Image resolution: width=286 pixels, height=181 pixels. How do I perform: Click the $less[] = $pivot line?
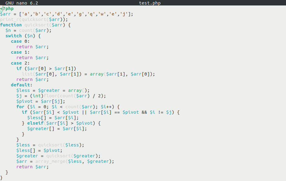click(x=39, y=151)
